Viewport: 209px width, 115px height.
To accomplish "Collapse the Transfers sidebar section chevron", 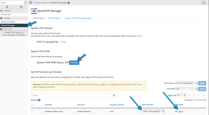I will [x=26, y=11].
